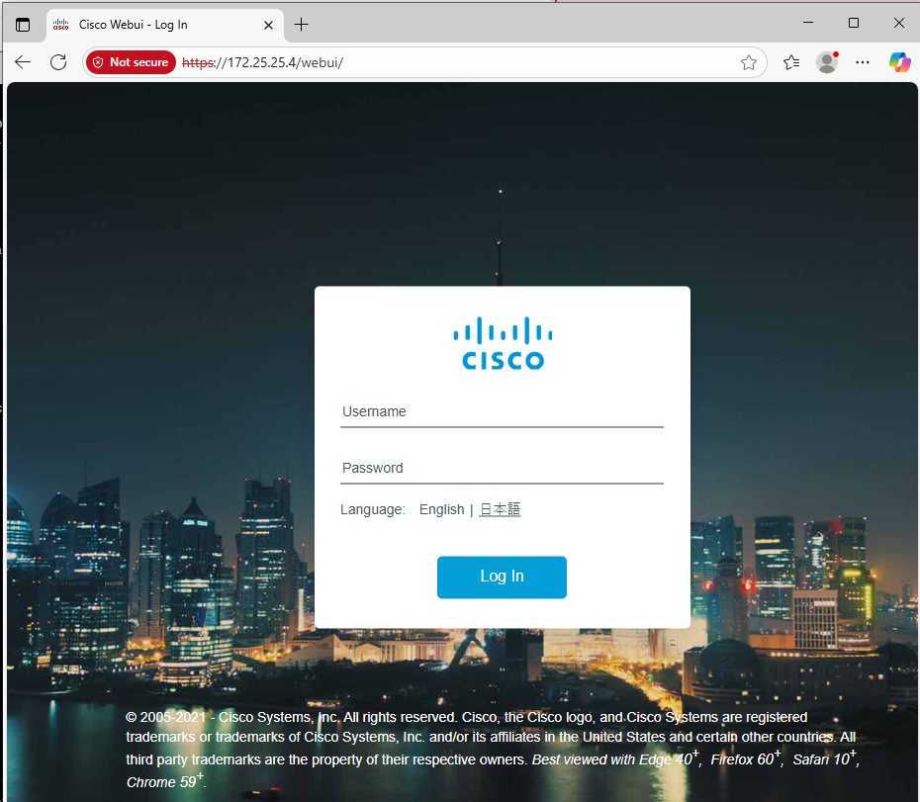Open a new tab with the plus button

pos(301,25)
